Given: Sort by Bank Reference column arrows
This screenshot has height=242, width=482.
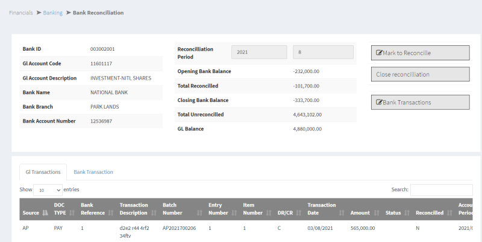Looking at the screenshot, I should [110, 213].
